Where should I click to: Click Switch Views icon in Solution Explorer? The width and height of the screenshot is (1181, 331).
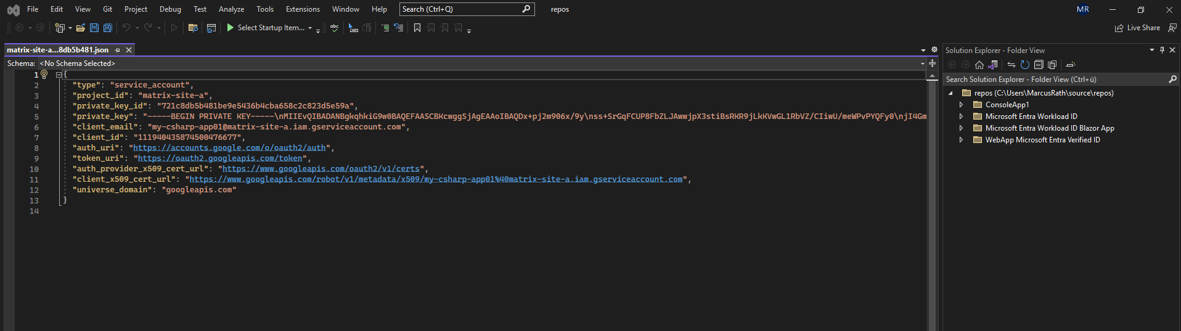tap(992, 65)
